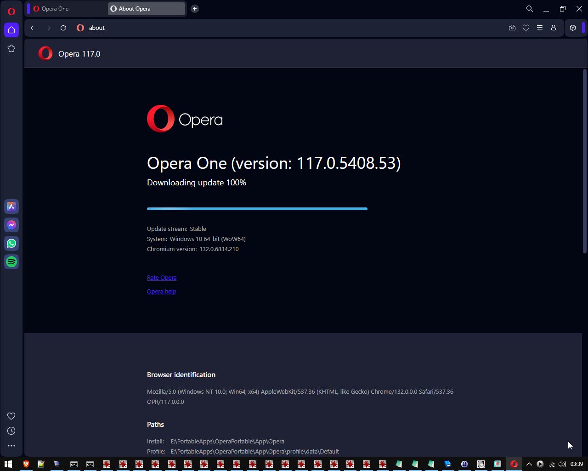The width and height of the screenshot is (588, 471).
Task: Open Aria AI from the sidebar
Action: [x=11, y=207]
